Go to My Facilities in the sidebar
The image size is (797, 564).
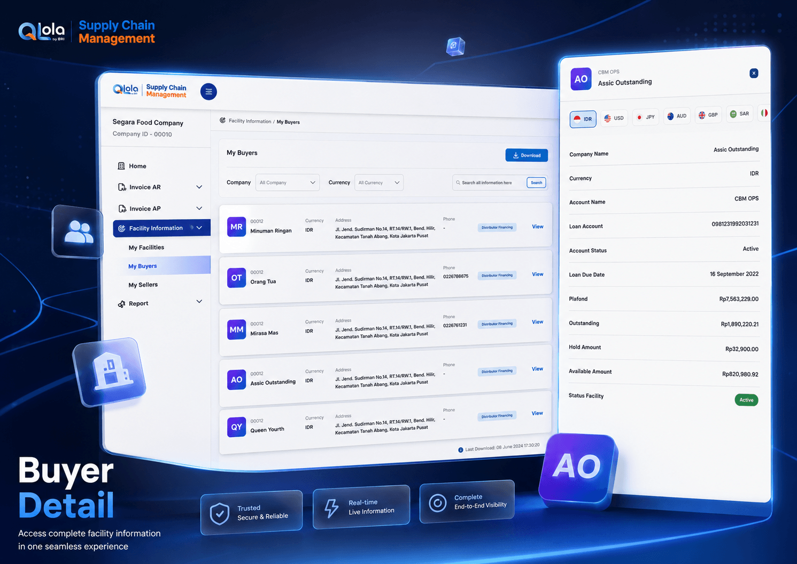click(146, 248)
